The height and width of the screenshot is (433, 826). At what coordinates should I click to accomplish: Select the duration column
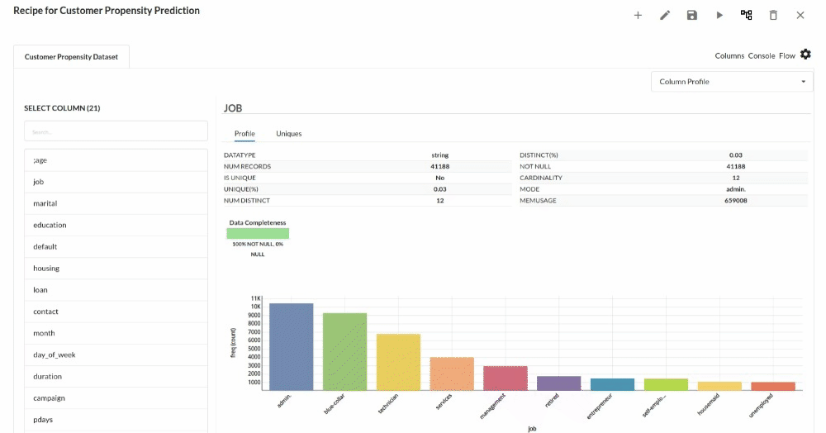click(116, 376)
